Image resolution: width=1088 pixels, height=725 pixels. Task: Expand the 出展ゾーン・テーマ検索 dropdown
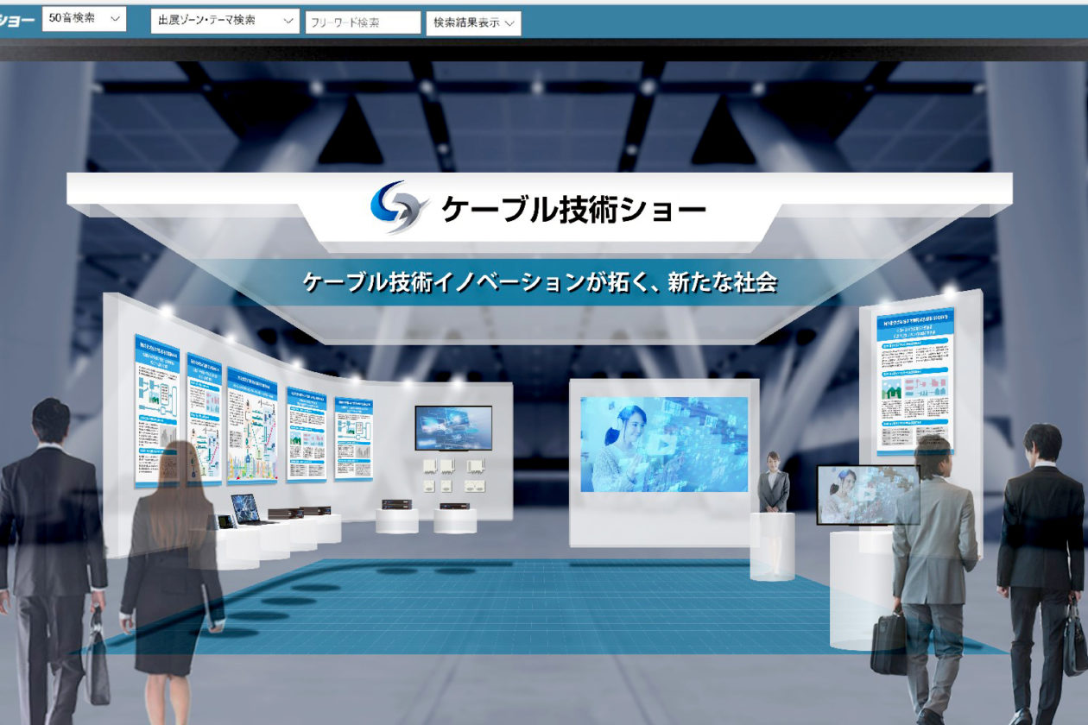click(x=225, y=21)
